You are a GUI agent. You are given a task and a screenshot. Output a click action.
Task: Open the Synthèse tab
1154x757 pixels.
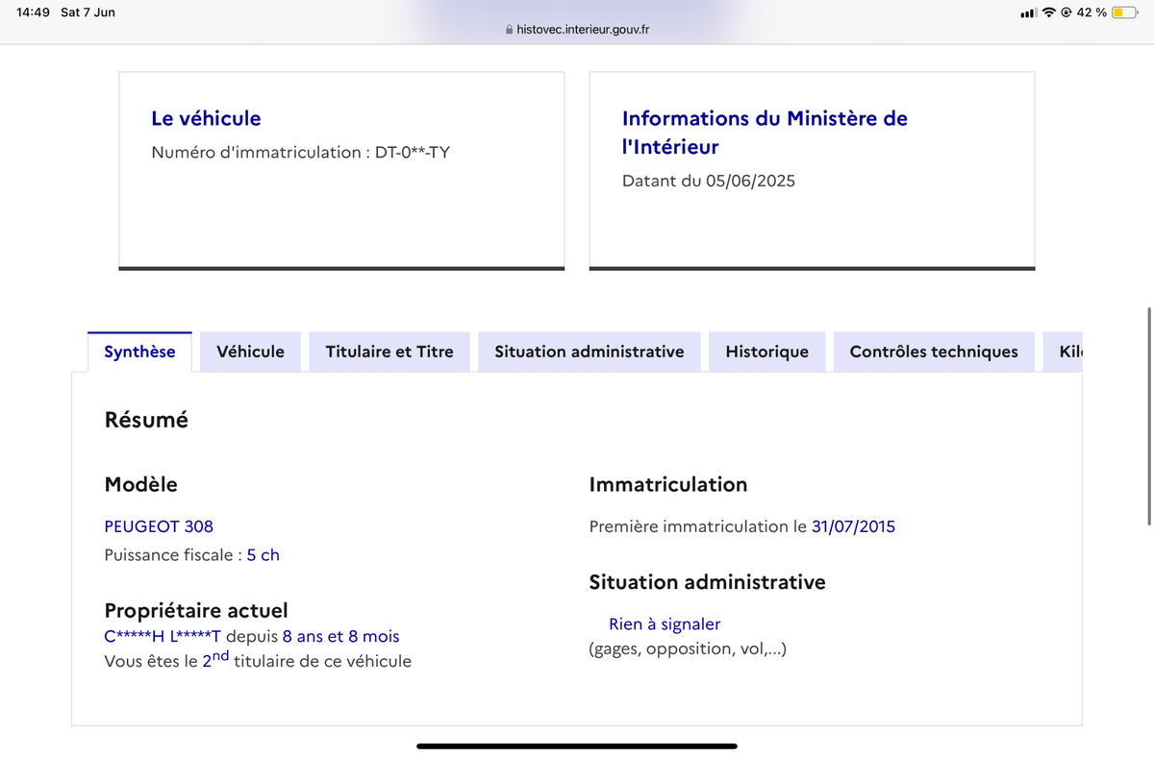[139, 352]
